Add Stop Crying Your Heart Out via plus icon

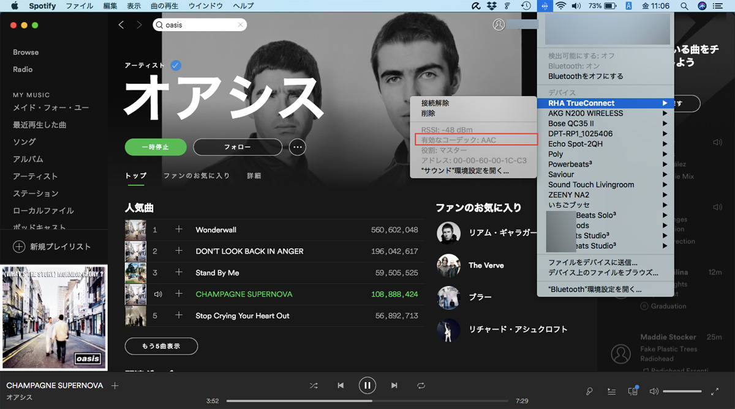click(x=179, y=315)
